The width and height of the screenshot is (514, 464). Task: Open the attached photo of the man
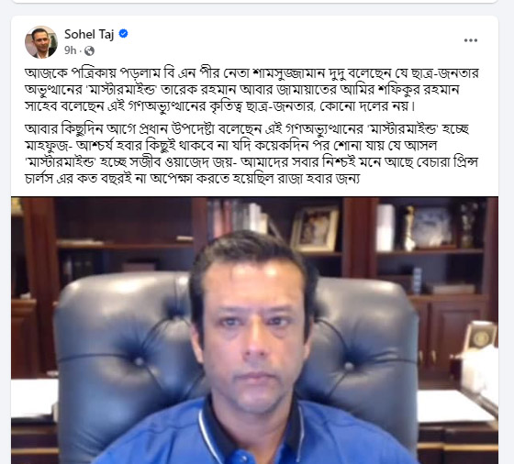click(255, 330)
